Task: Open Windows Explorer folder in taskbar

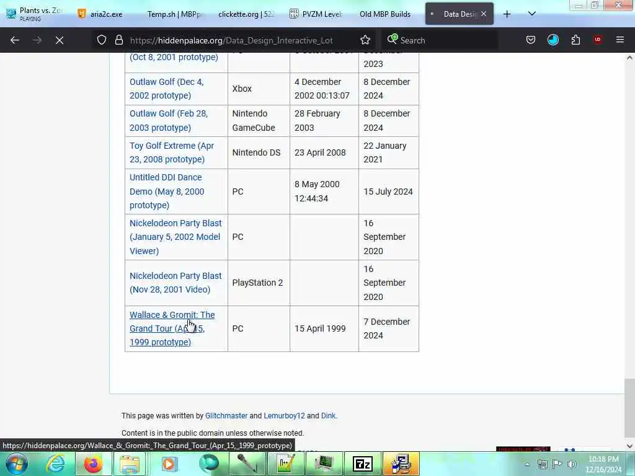Action: pos(130,464)
